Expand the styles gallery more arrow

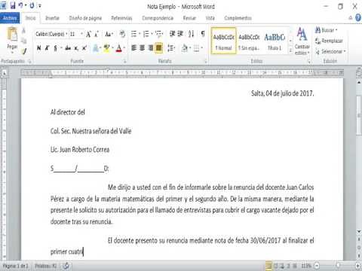[x=290, y=51]
